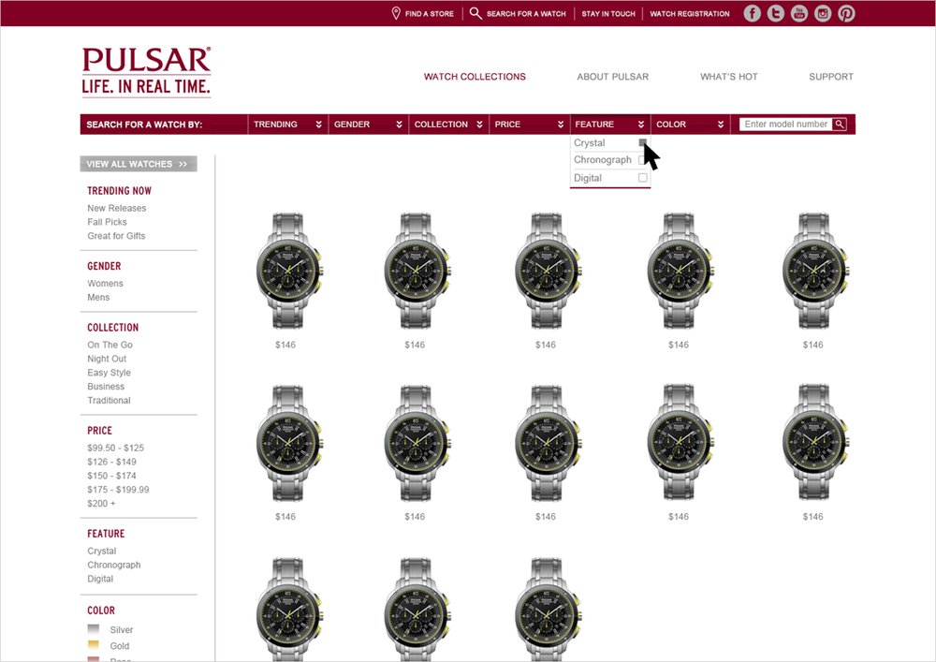This screenshot has height=662, width=936.
Task: Filter price $175 - $199.99
Action: pyautogui.click(x=118, y=490)
